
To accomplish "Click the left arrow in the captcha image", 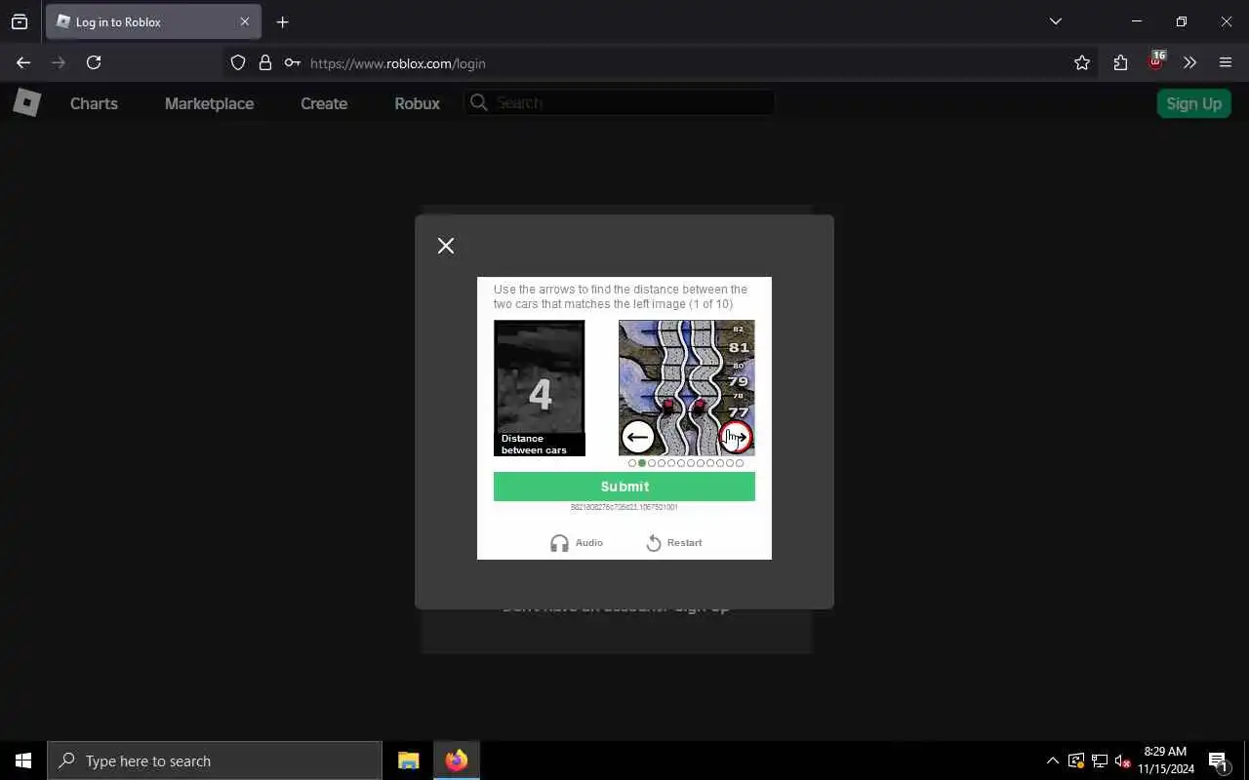I will pos(638,438).
